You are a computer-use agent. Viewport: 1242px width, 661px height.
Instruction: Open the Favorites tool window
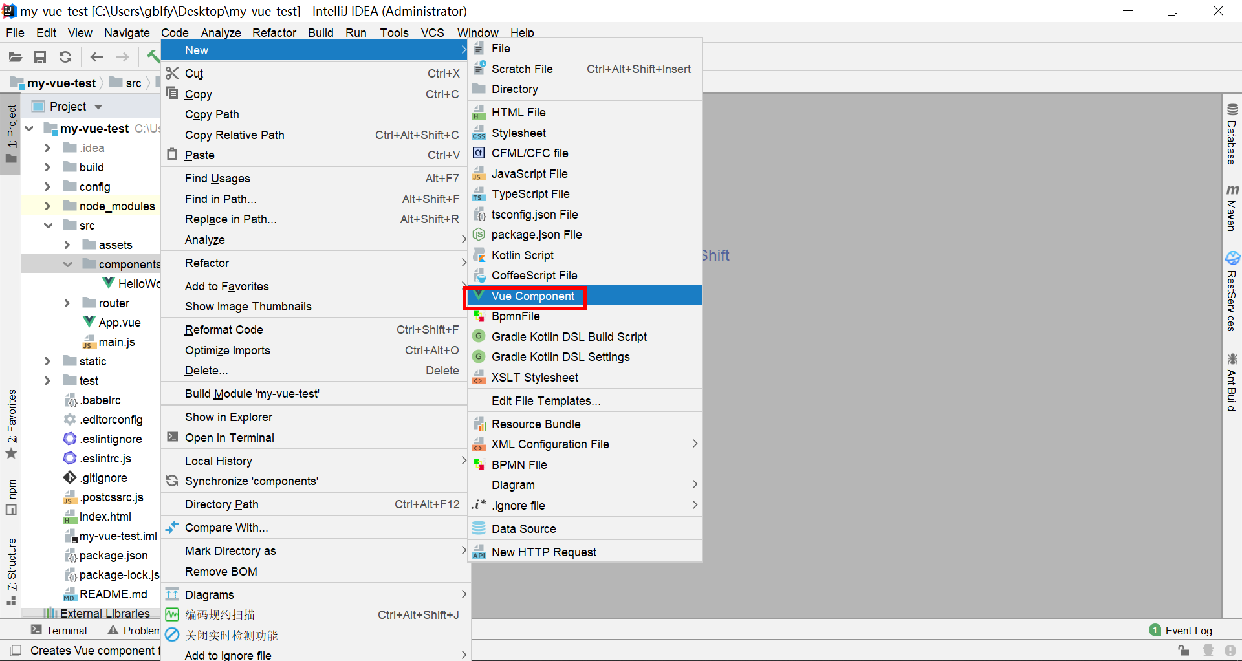tap(11, 424)
